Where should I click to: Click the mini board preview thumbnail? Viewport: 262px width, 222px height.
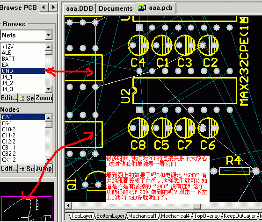click(x=27, y=208)
